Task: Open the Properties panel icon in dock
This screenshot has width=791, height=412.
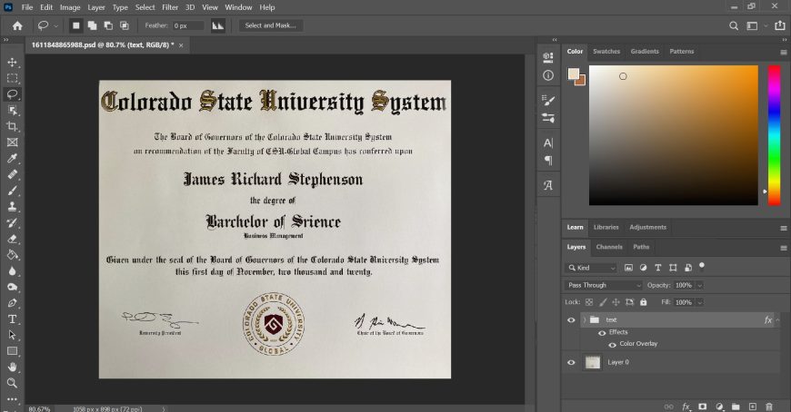Action: pos(548,57)
